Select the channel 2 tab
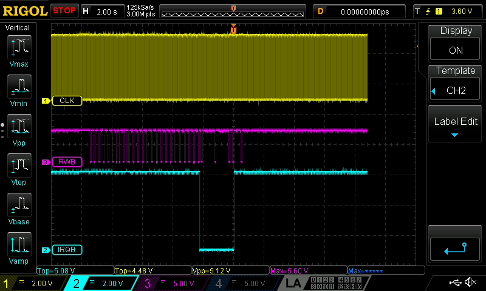 103,283
